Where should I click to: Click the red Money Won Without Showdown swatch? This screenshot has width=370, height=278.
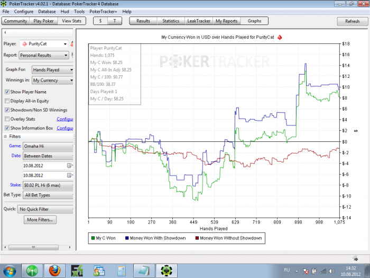[x=197, y=238]
